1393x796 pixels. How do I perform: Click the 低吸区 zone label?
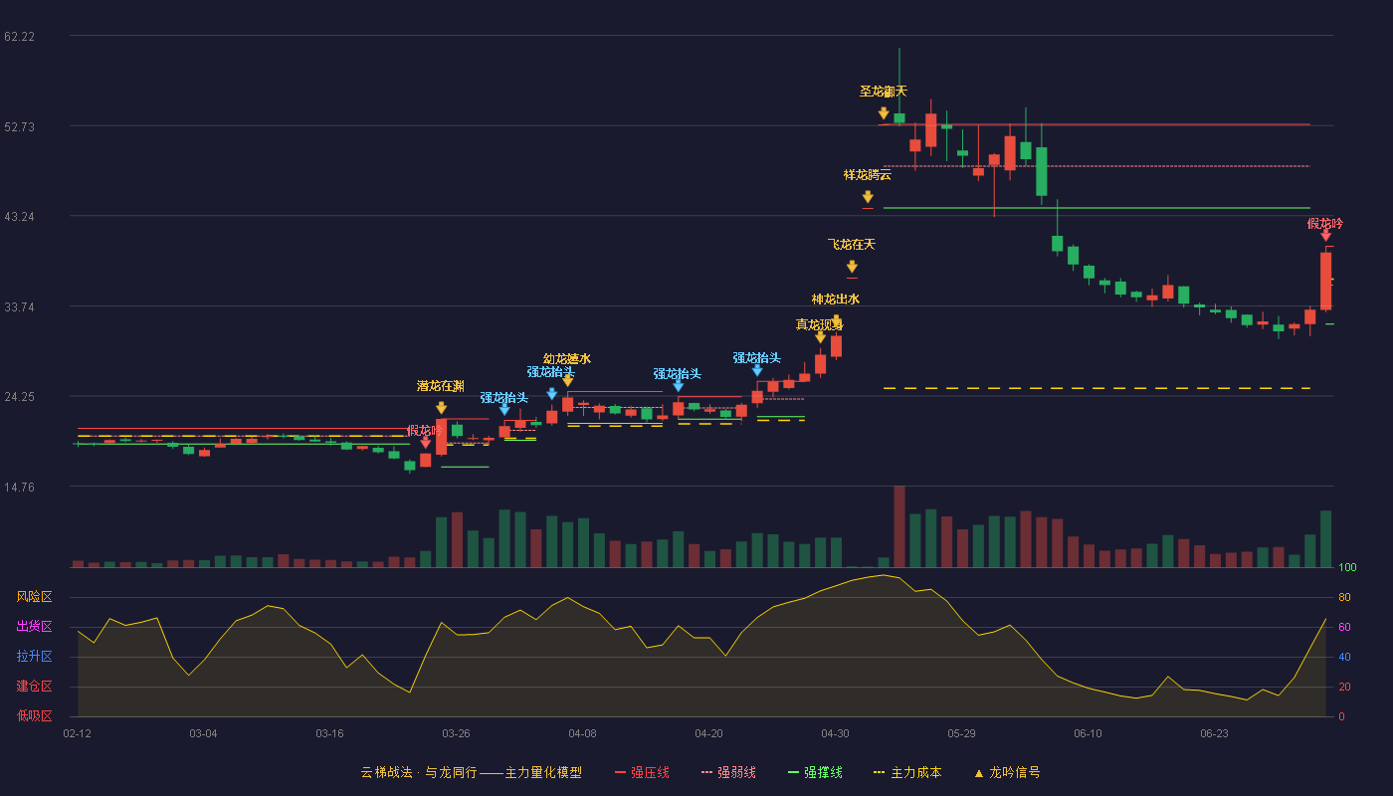click(x=34, y=716)
